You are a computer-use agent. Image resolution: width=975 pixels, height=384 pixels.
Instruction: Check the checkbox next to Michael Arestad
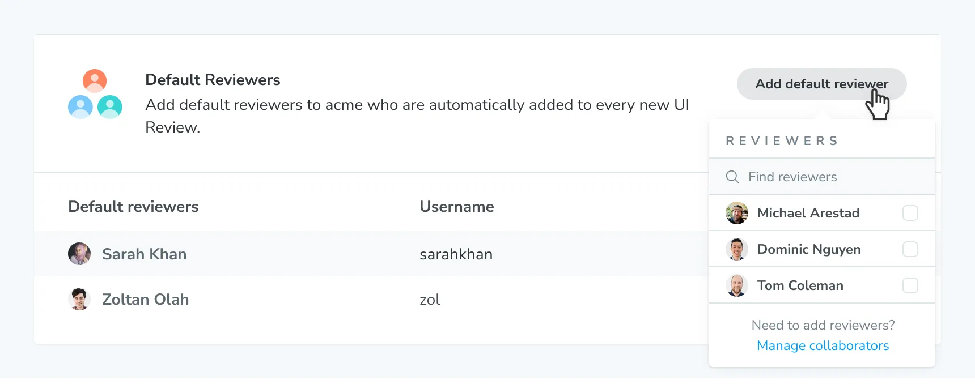[x=911, y=213]
